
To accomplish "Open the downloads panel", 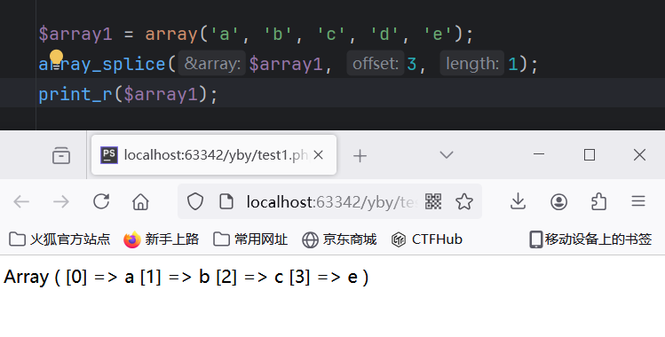I will tap(518, 201).
